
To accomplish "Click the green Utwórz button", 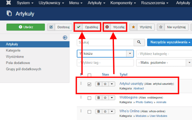I will click(x=26, y=27).
